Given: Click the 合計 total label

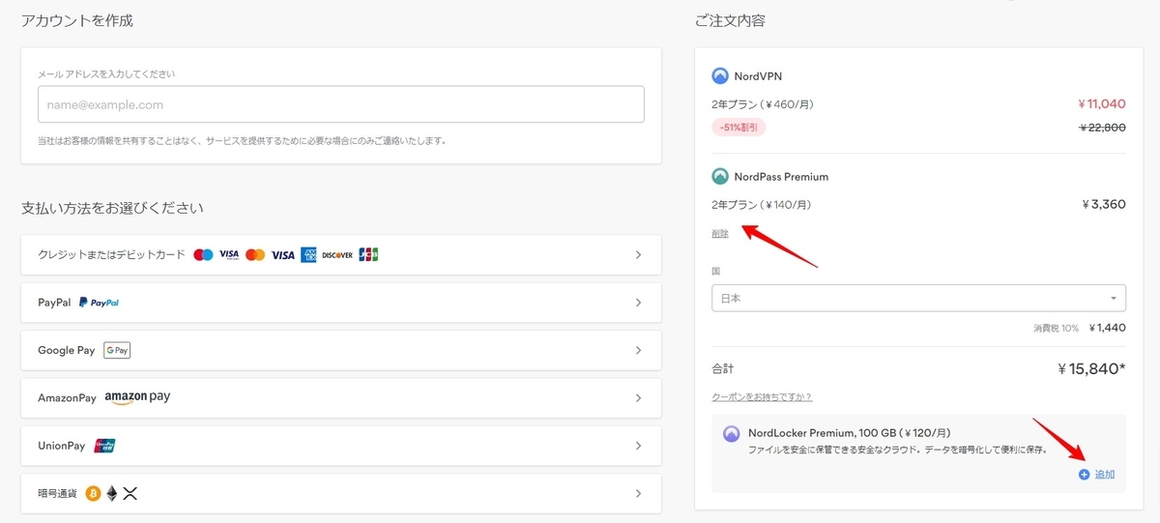Looking at the screenshot, I should [x=723, y=369].
